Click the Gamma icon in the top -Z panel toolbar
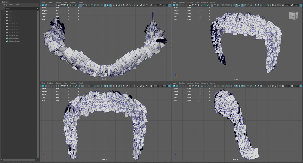Image resolution: width=303 pixels, height=163 pixels. tap(161, 5)
